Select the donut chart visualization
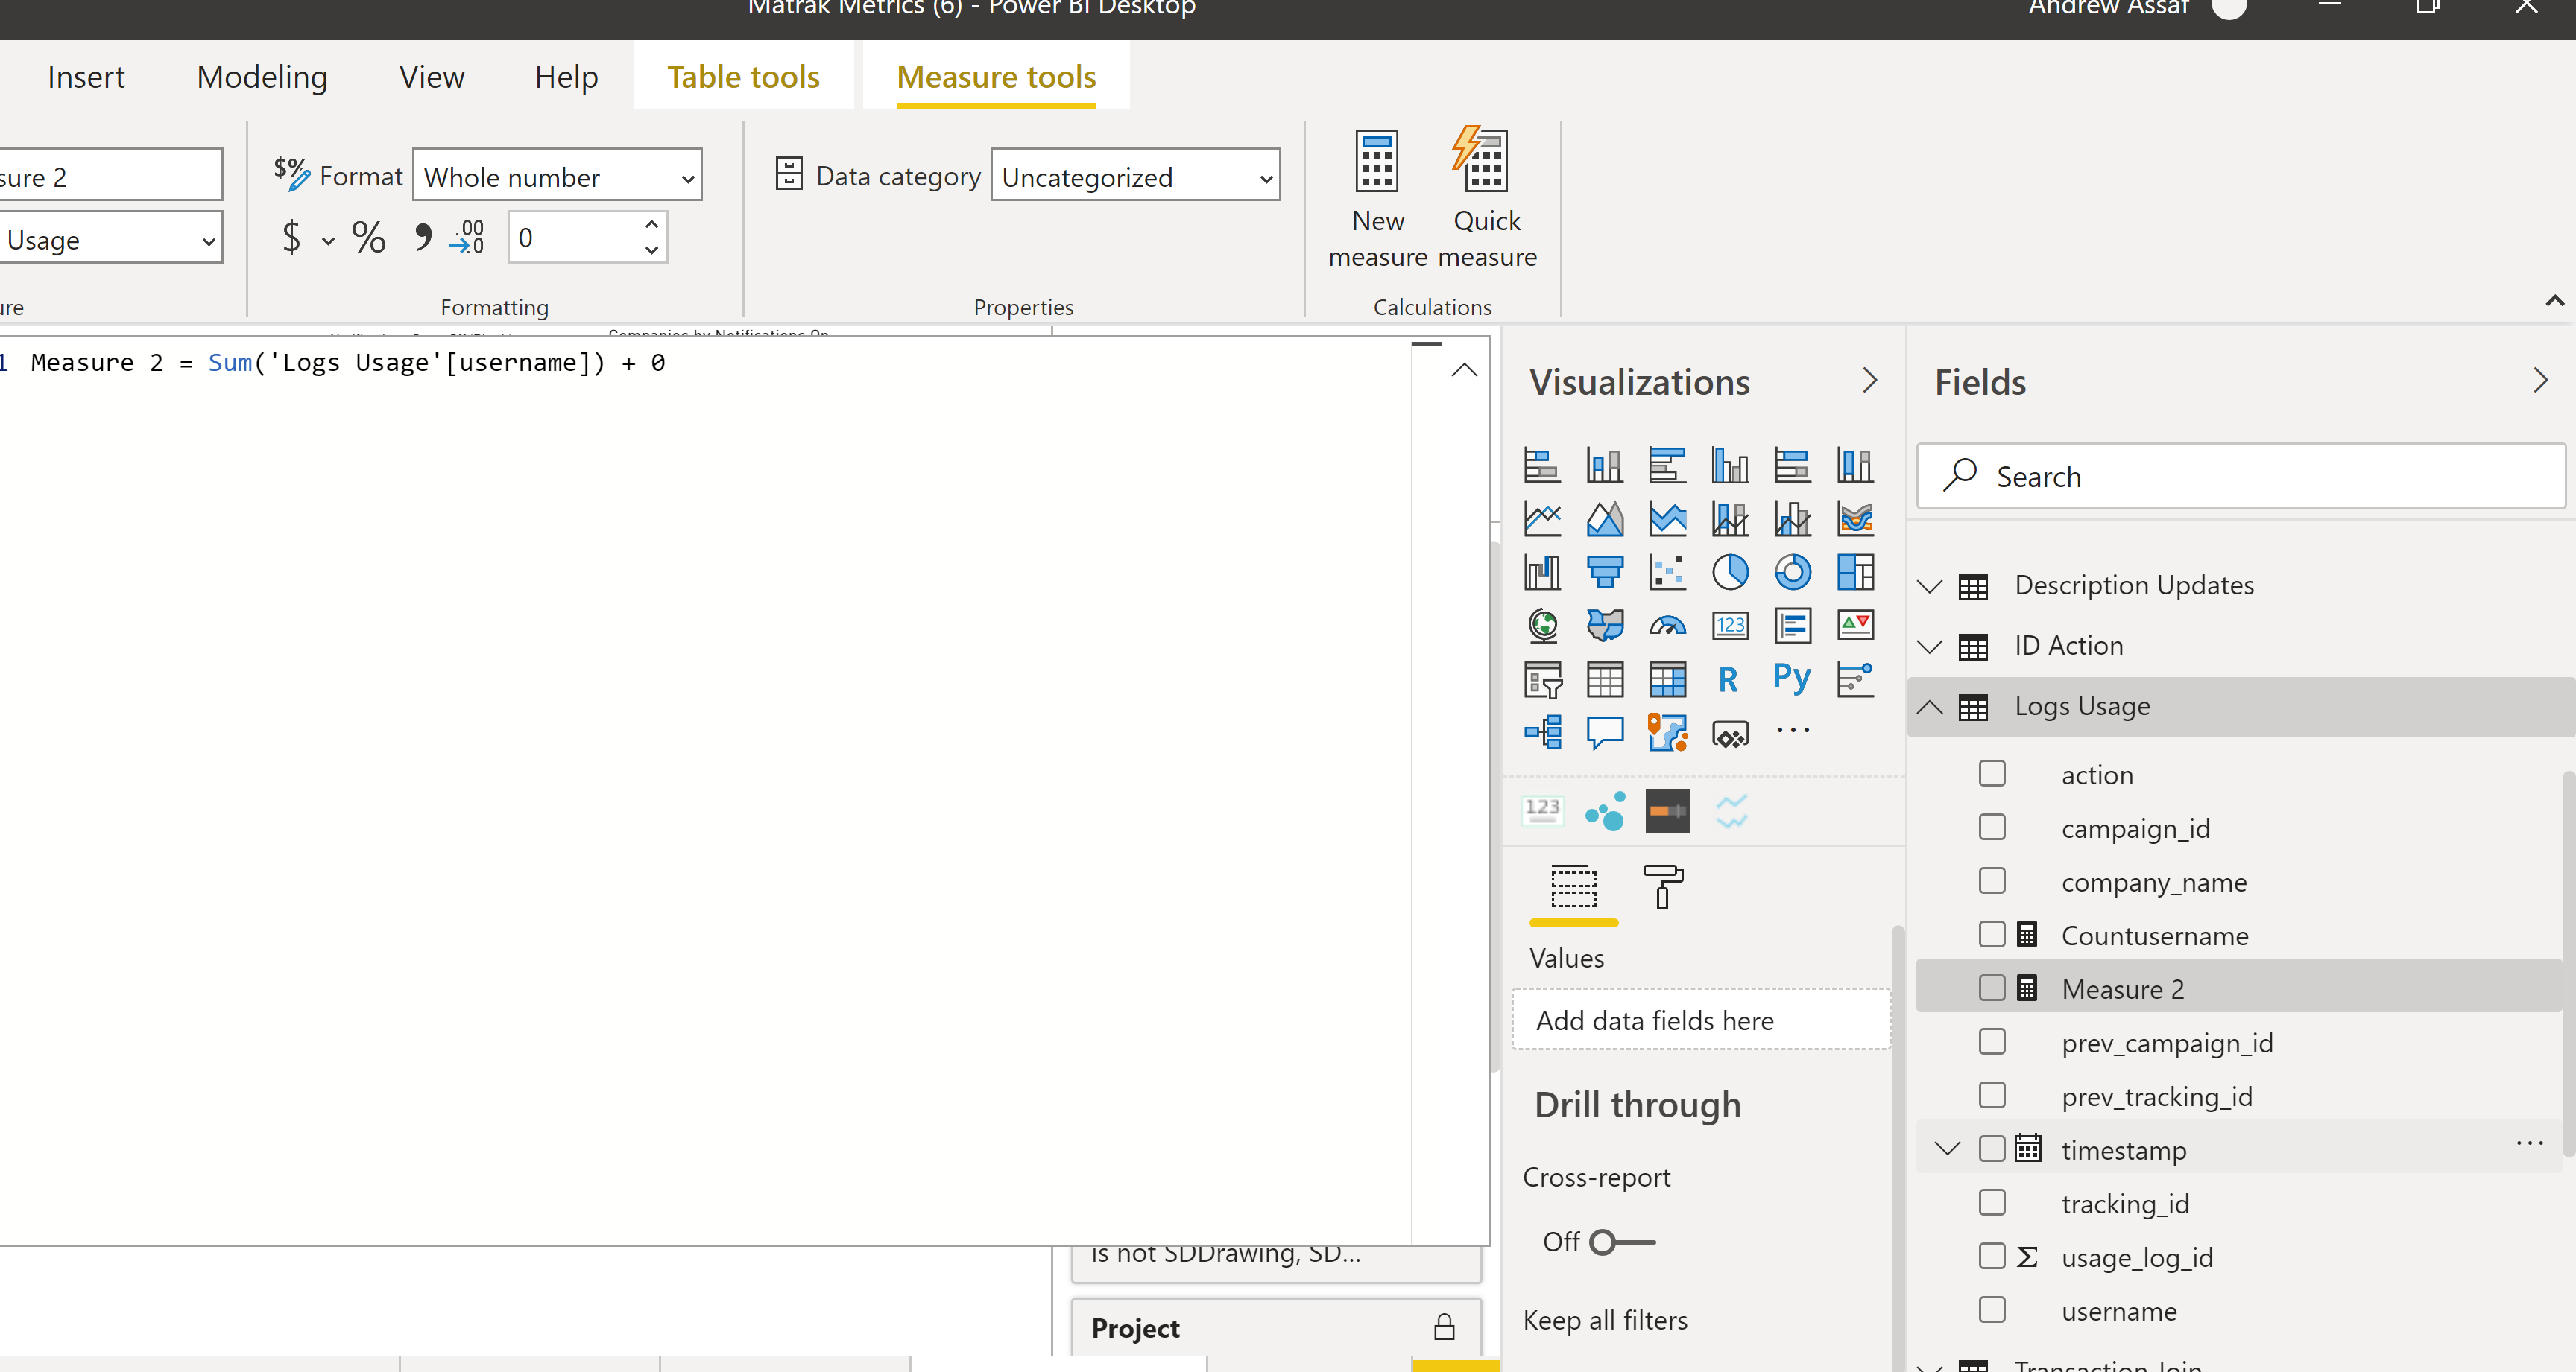Screen dimensions: 2576x1372 point(1792,573)
